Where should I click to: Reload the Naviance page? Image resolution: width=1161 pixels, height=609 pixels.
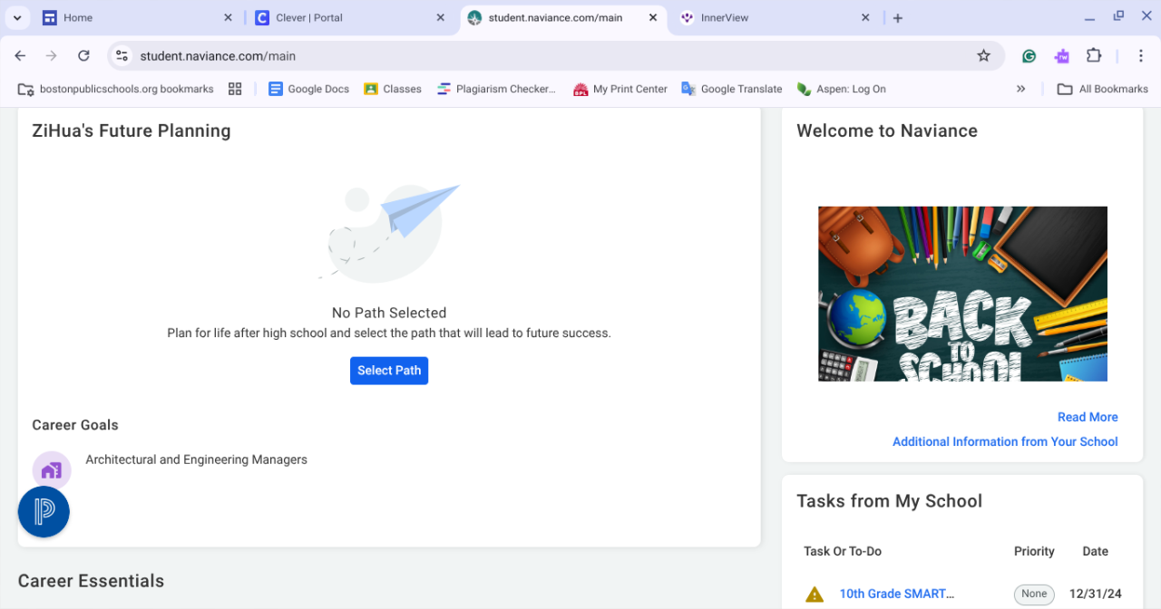[x=83, y=56]
